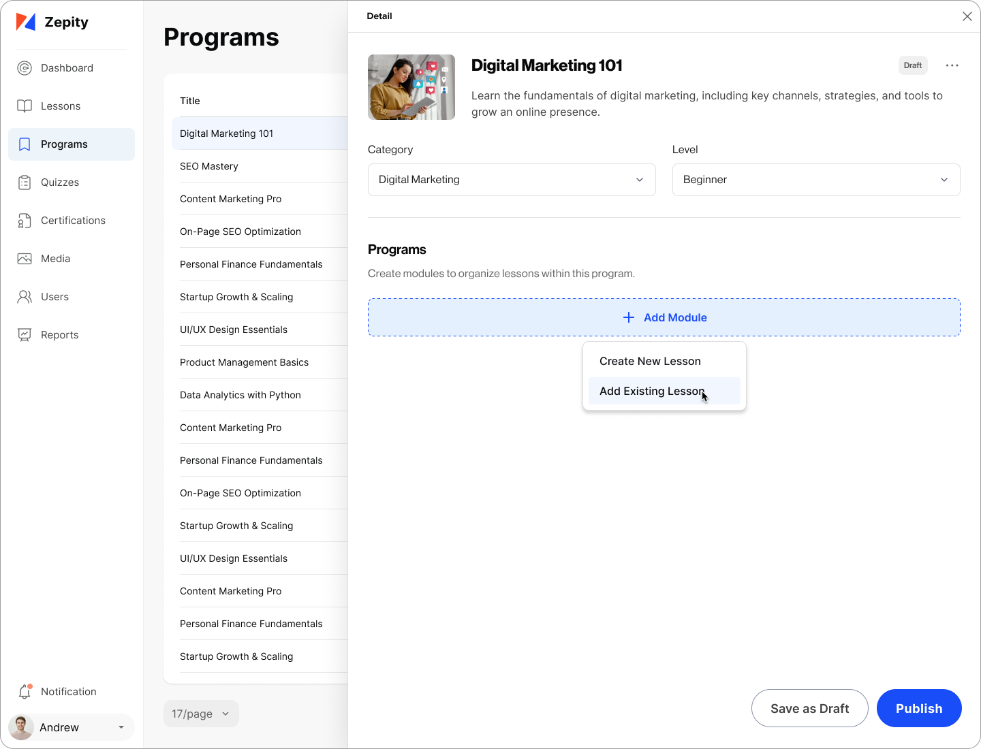The height and width of the screenshot is (749, 981).
Task: Choose Create New Lesson from the menu
Action: [650, 362]
